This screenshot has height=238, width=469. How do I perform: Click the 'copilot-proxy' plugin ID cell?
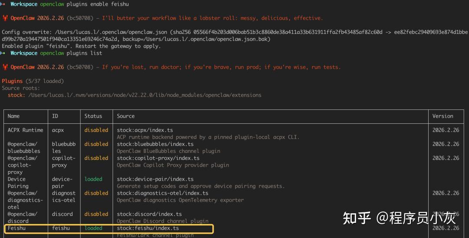pyautogui.click(x=63, y=162)
